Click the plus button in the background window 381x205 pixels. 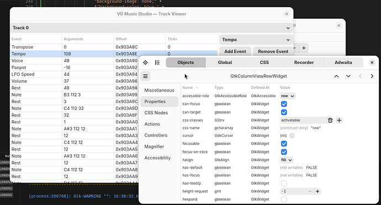(x=304, y=48)
